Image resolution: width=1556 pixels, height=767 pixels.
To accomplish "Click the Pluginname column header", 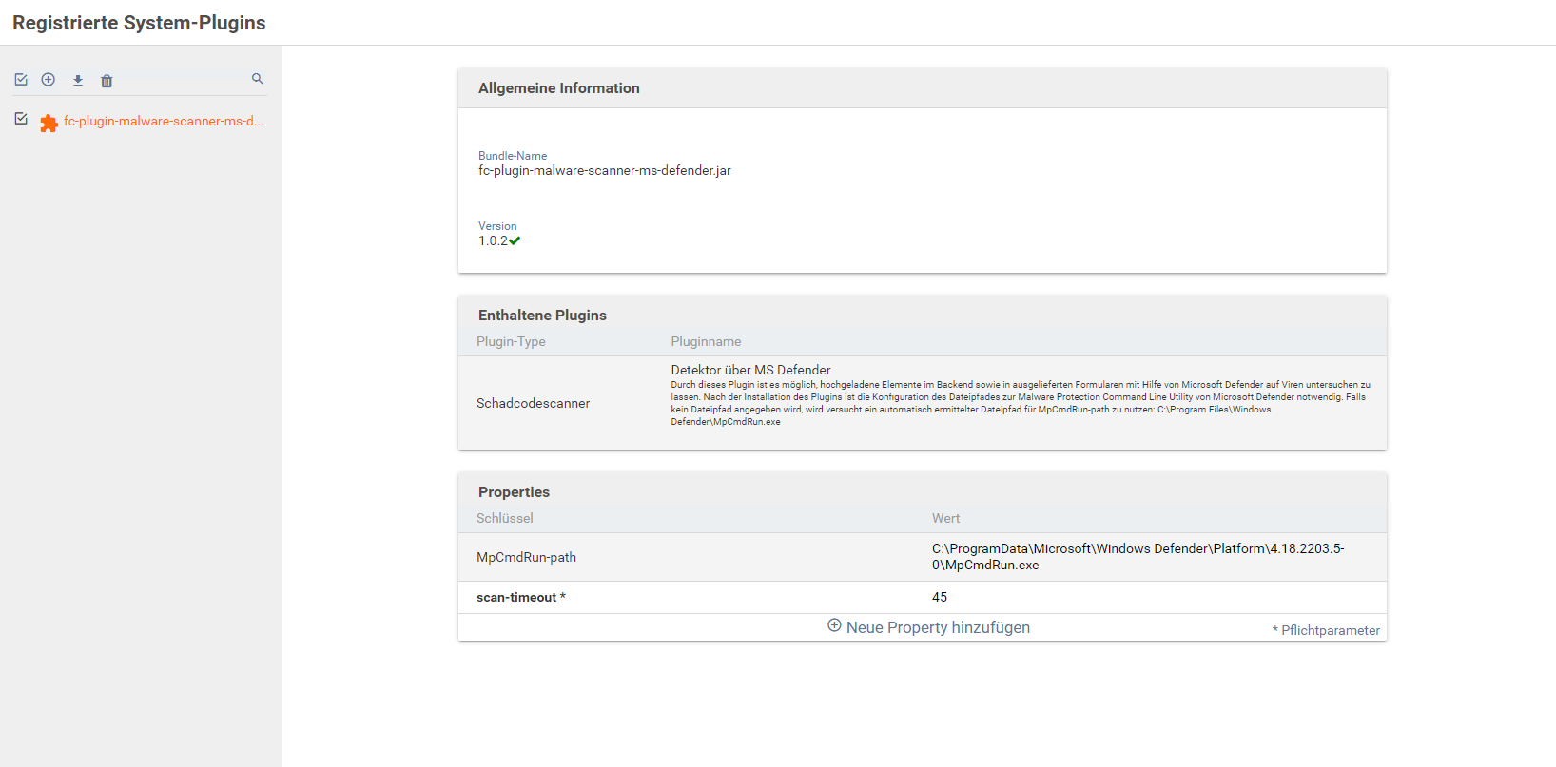I will pyautogui.click(x=706, y=341).
